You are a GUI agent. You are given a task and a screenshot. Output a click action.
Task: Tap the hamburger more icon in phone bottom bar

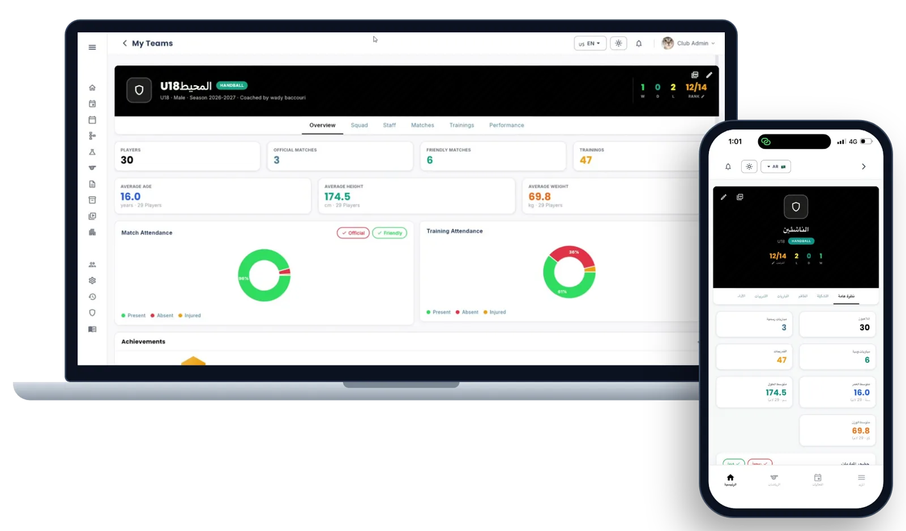(x=861, y=478)
